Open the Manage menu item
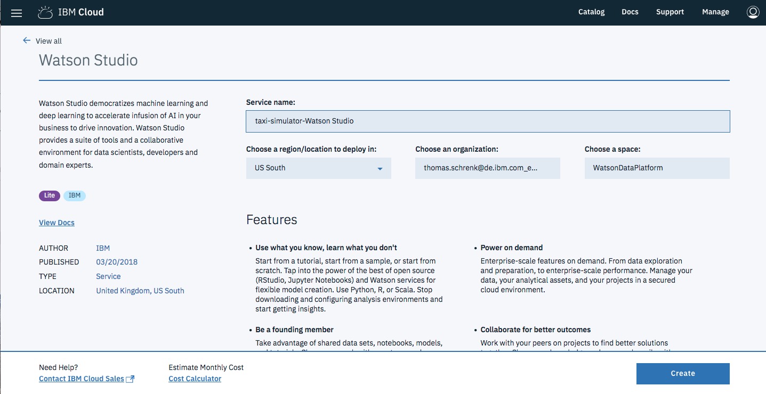Screen dimensions: 766x394 click(715, 12)
